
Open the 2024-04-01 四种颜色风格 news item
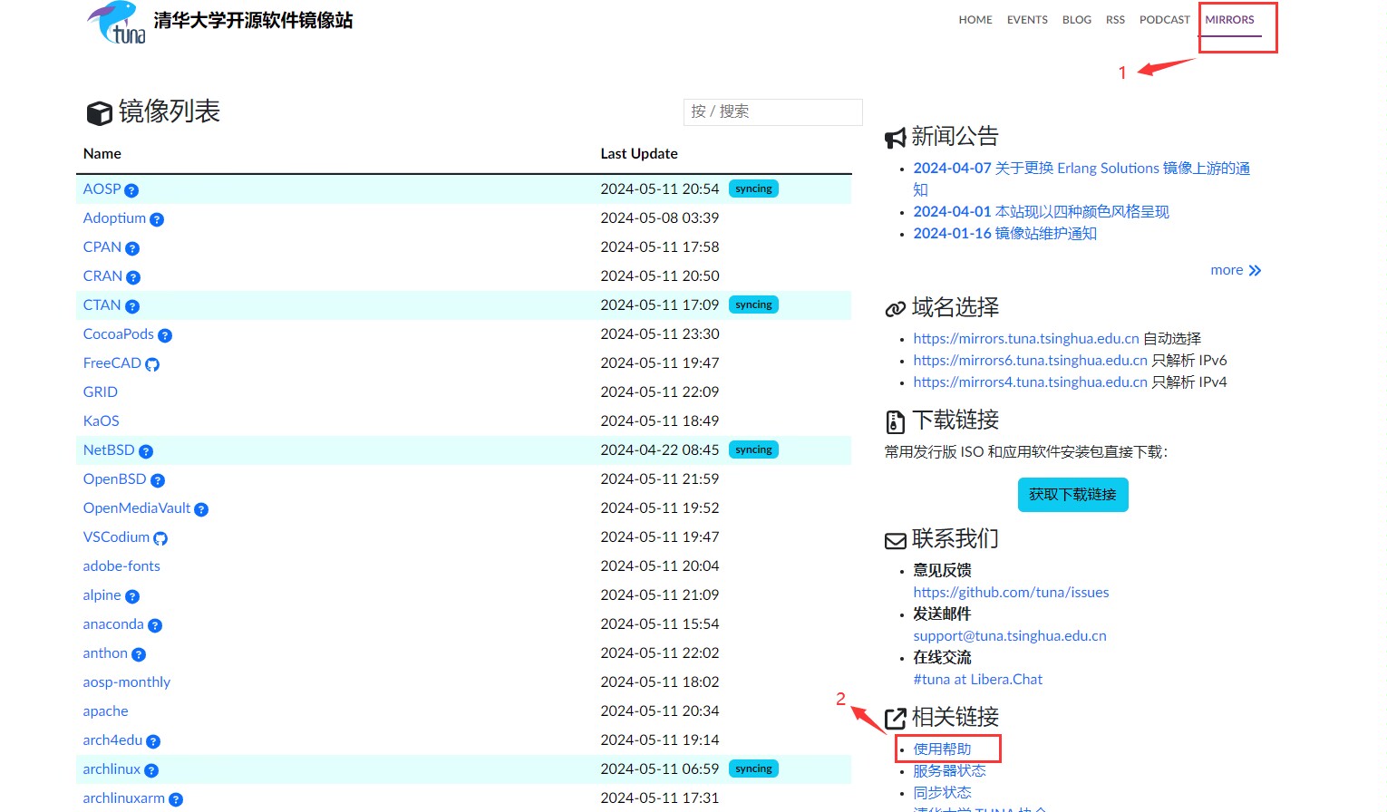(1041, 212)
